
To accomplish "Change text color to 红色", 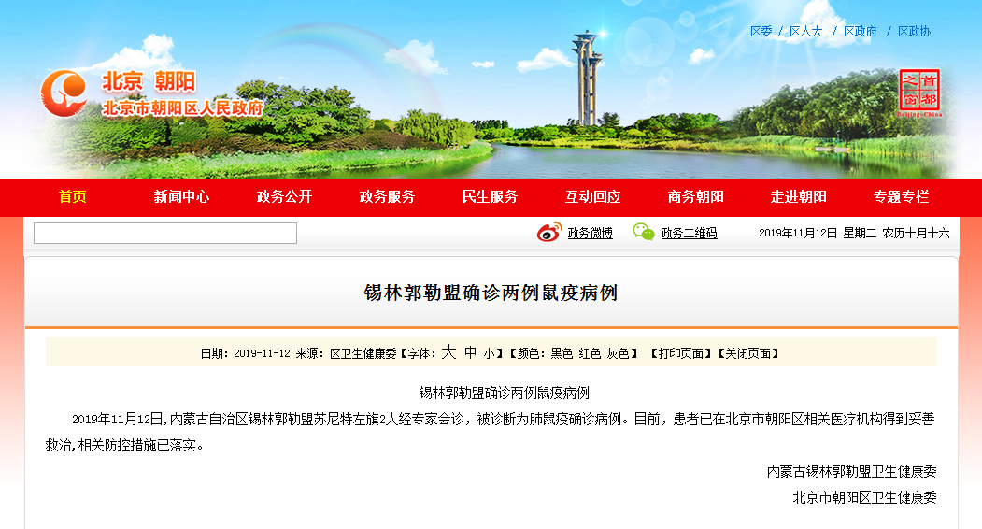I will pos(590,354).
